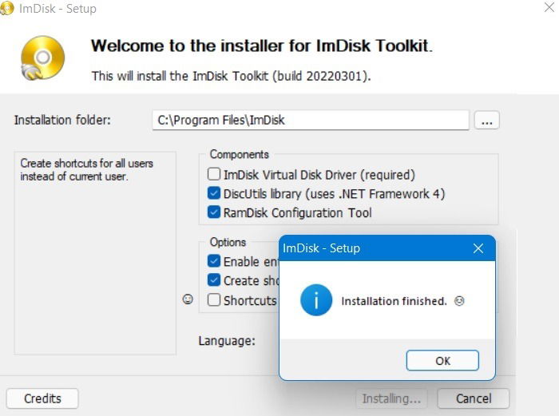The height and width of the screenshot is (416, 559).
Task: Enable the ImDisk Virtual Disk Driver checkbox
Action: pyautogui.click(x=214, y=174)
